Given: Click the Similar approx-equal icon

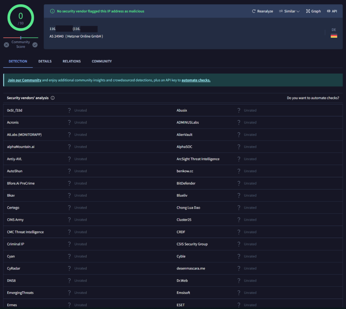Looking at the screenshot, I should click(x=281, y=11).
